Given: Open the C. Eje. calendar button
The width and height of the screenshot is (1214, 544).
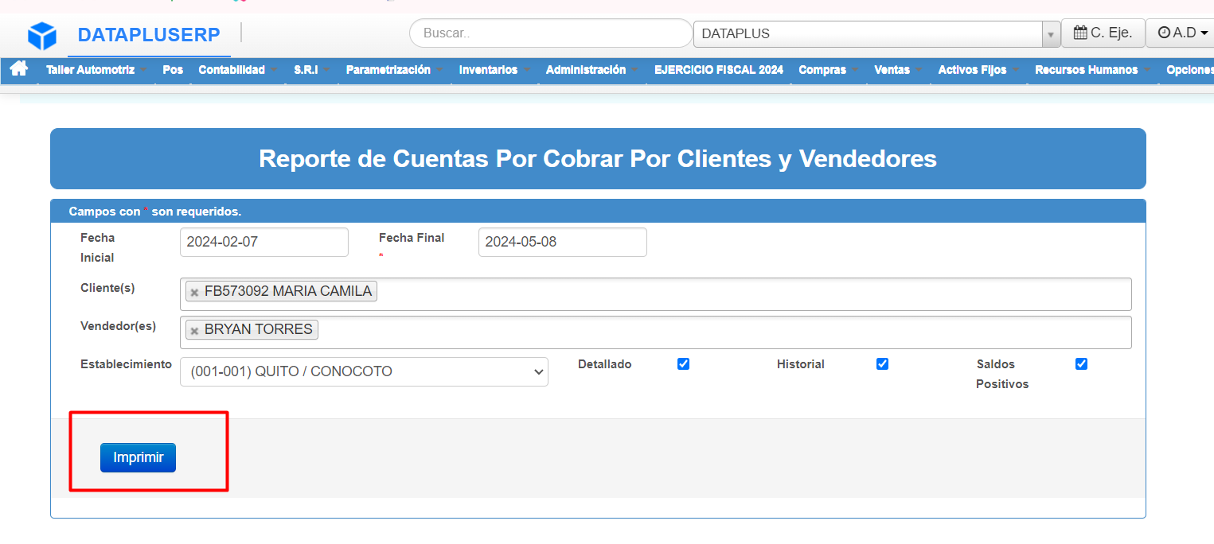Looking at the screenshot, I should (x=1103, y=33).
